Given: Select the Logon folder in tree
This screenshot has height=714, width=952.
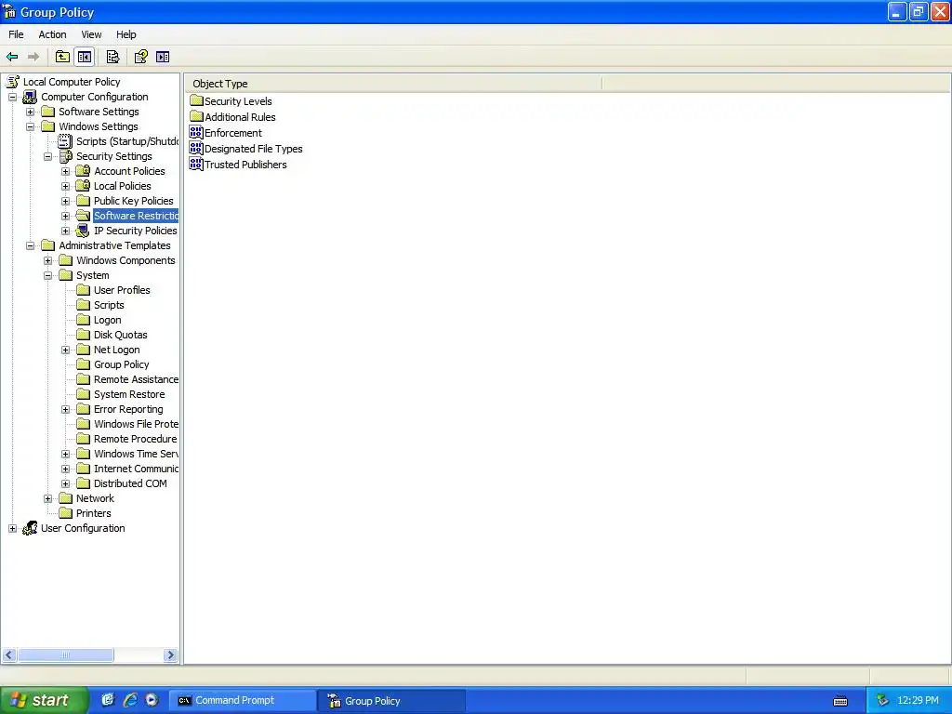Looking at the screenshot, I should pyautogui.click(x=108, y=320).
